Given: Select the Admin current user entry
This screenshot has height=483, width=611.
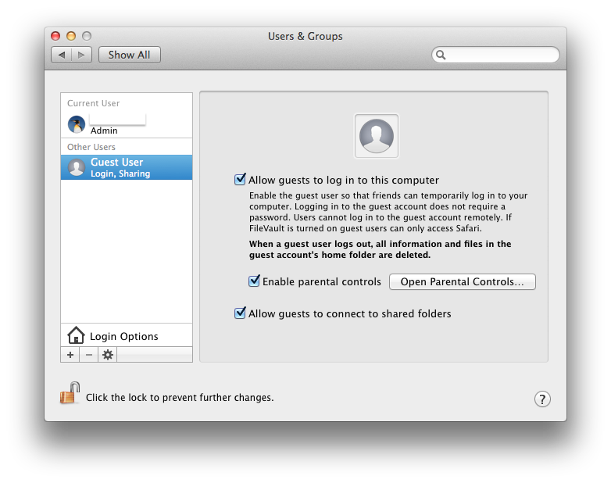Looking at the screenshot, I should [127, 125].
